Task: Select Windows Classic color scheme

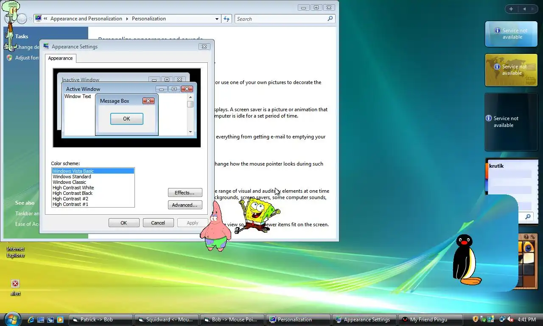Action: pyautogui.click(x=93, y=182)
